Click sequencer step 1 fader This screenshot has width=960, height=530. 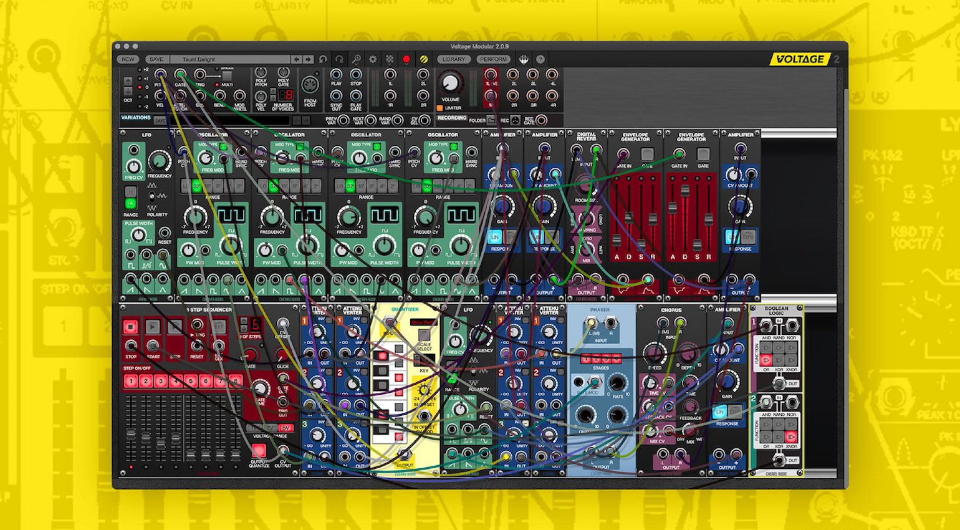pos(131,434)
